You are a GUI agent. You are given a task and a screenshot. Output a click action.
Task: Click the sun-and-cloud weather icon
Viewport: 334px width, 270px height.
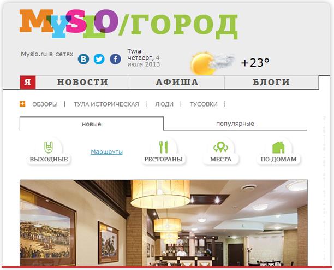(x=213, y=63)
